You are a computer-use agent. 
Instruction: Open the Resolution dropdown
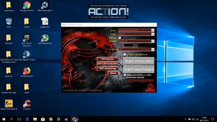(x=136, y=41)
